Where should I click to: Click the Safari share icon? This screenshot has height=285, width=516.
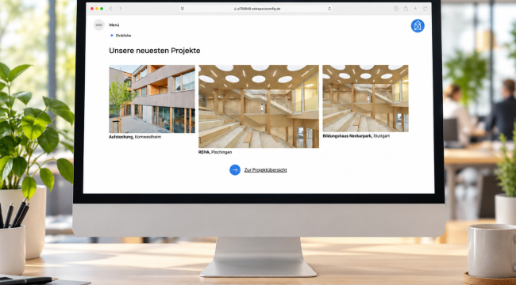pos(406,9)
